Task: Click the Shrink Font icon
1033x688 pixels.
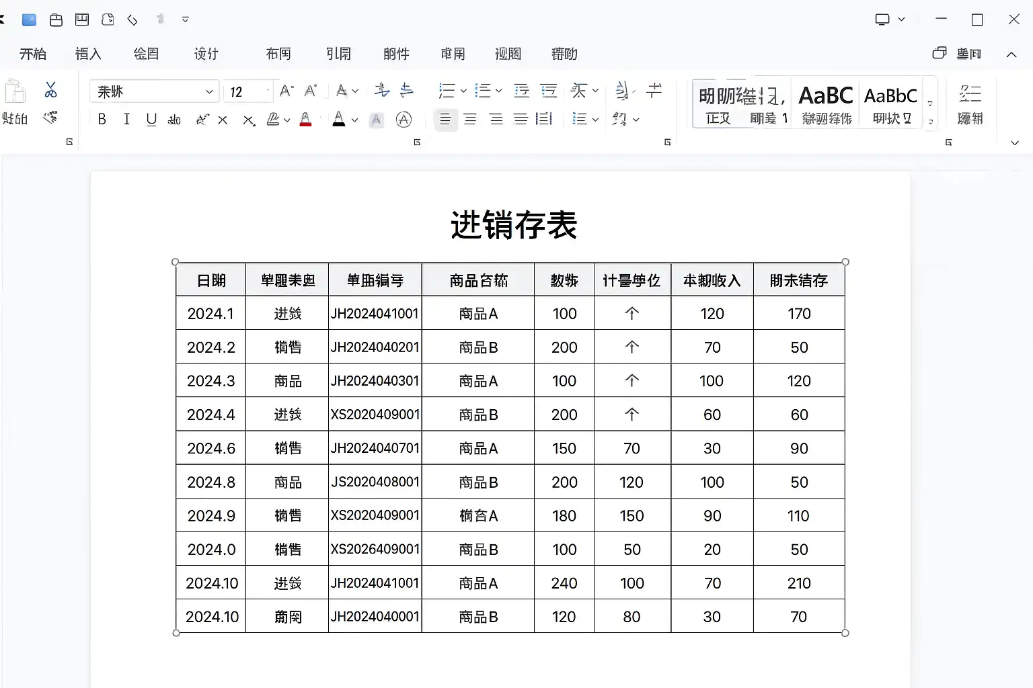Action: pyautogui.click(x=310, y=91)
